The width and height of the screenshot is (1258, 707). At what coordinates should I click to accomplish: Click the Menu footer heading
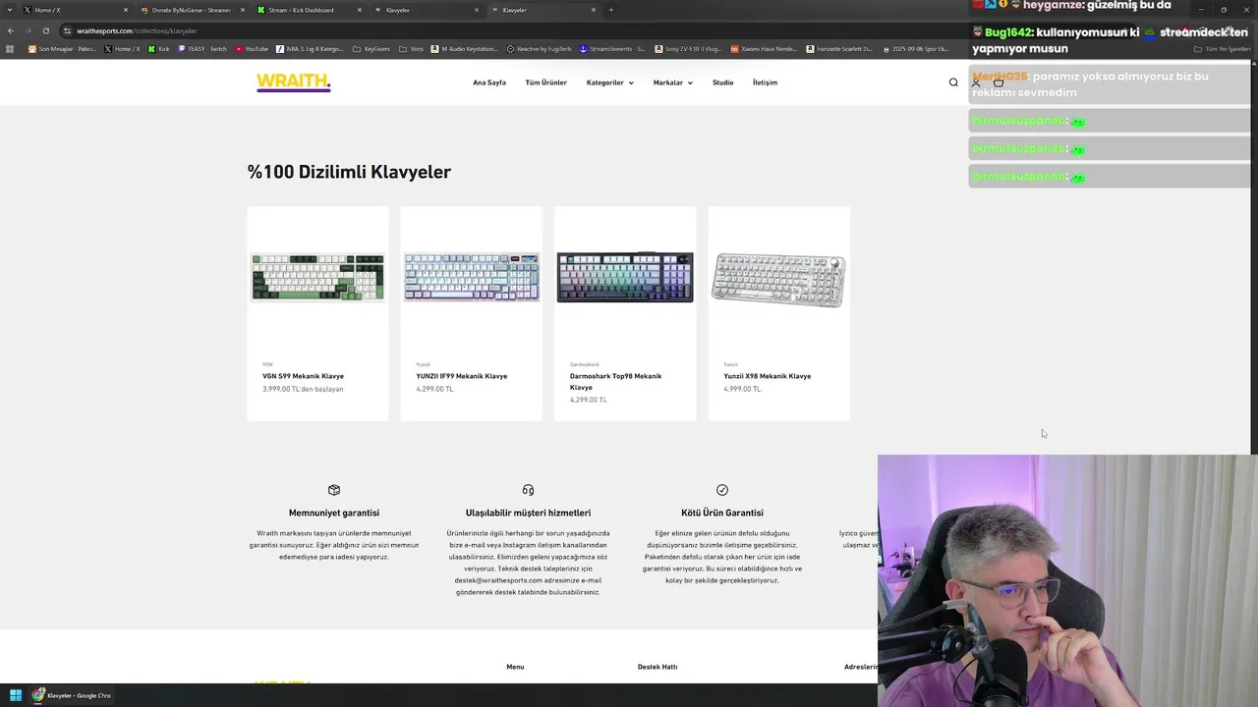[x=515, y=667]
